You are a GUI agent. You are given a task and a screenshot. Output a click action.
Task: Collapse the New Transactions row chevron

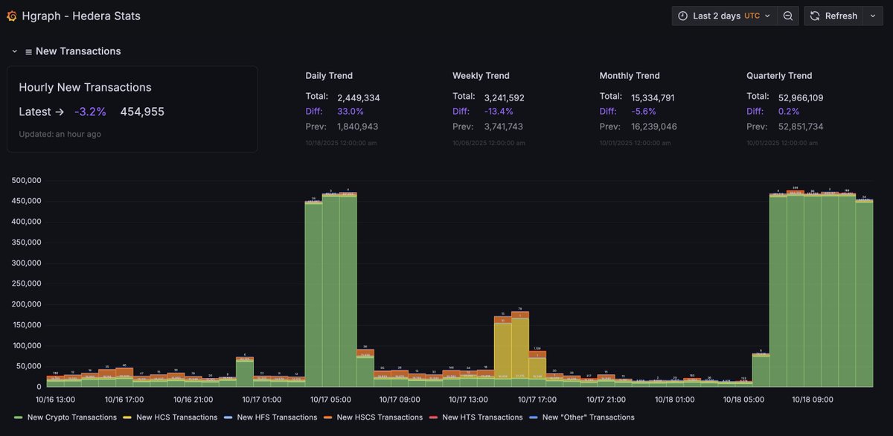[x=14, y=51]
